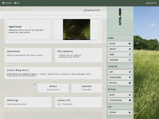Open the STAMPS page
This screenshot has width=159, height=119.
[120, 113]
